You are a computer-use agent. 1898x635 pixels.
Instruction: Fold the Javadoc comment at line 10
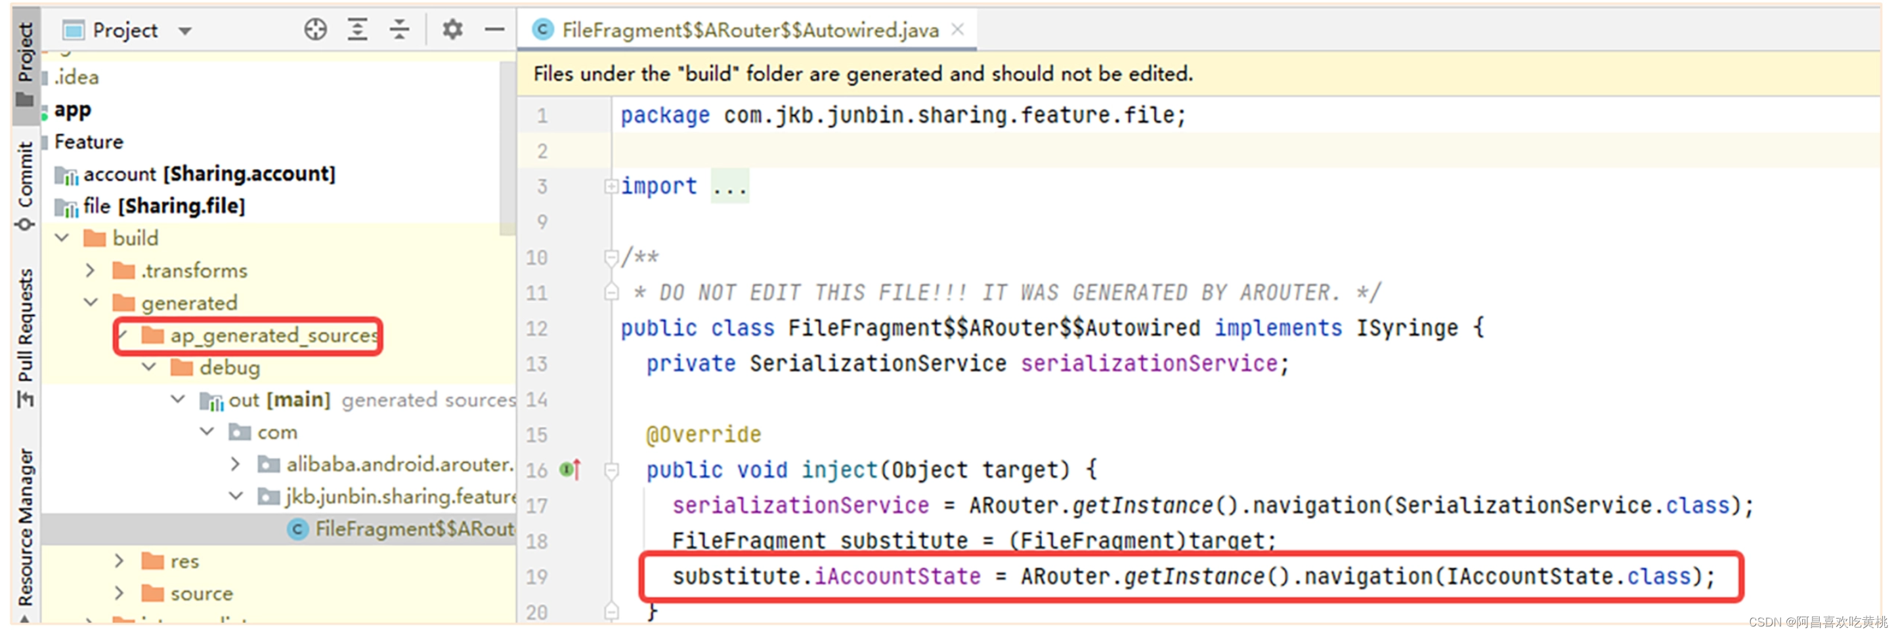click(611, 256)
